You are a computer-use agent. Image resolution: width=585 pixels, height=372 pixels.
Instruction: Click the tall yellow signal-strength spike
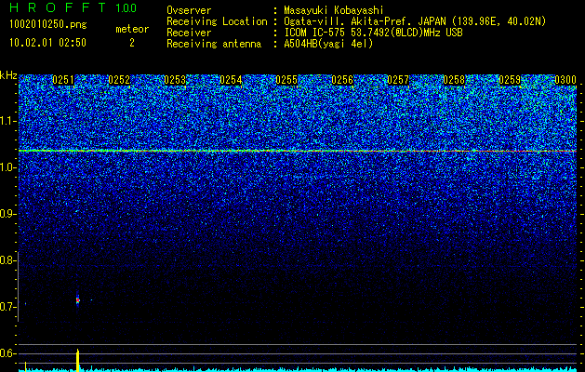point(77,361)
